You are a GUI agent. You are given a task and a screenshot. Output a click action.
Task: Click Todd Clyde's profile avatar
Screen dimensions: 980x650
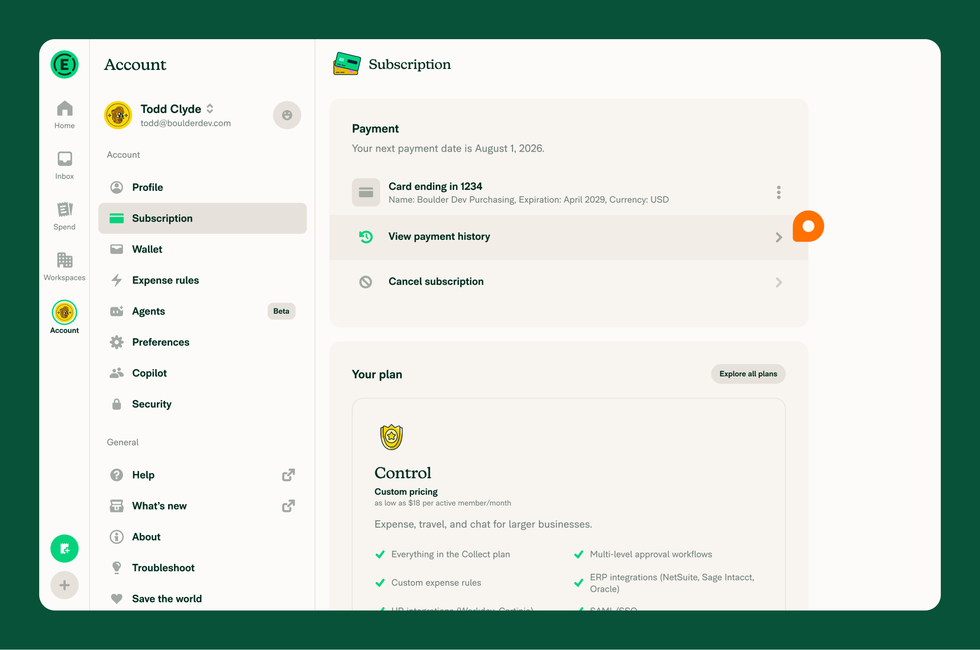(118, 116)
